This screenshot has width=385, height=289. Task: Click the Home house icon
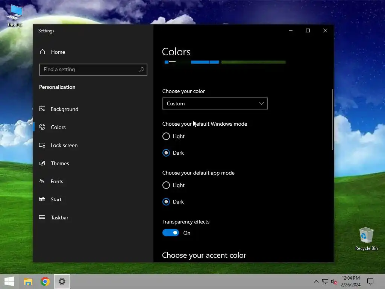(x=42, y=52)
